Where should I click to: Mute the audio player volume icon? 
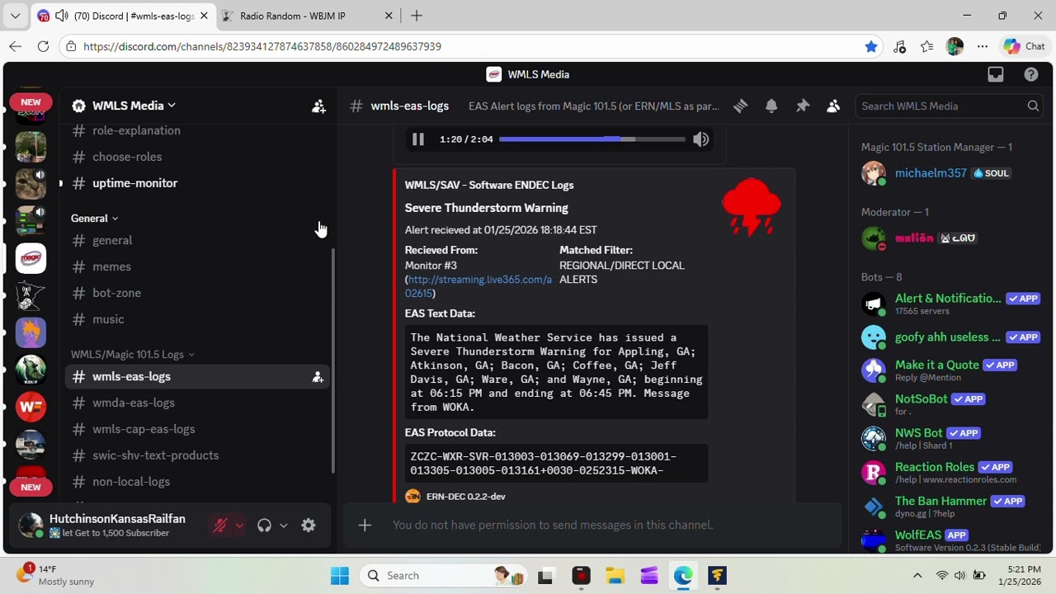(700, 139)
